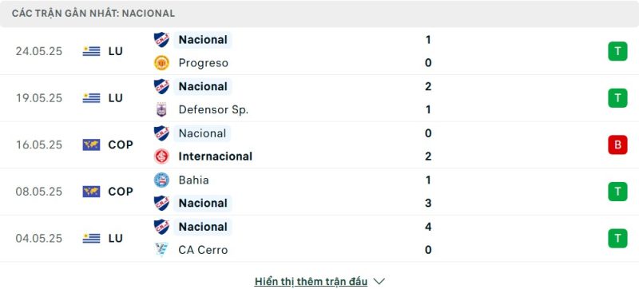Click the Các trận gần nhất: Nacional header
639x289 pixels.
(93, 14)
